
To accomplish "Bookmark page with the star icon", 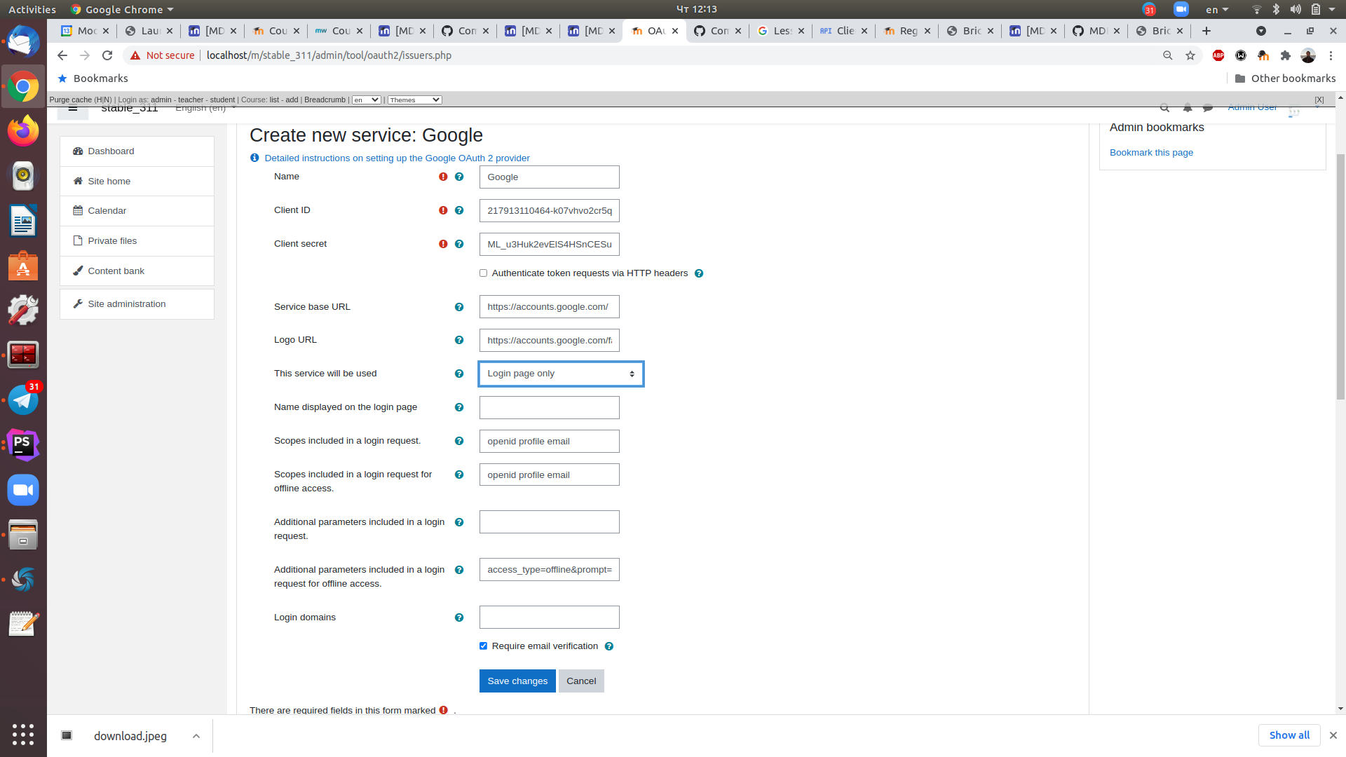I will click(x=1190, y=55).
